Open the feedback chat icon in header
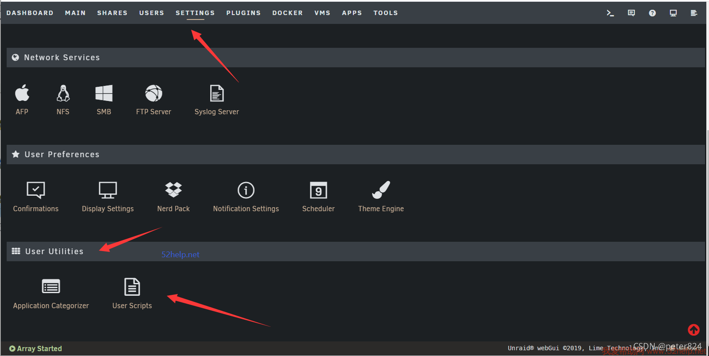 pos(631,13)
